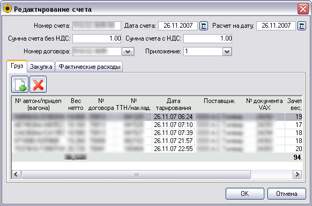Expand the Приложение dropdown
Viewport: 312px width, 206px height.
point(227,51)
